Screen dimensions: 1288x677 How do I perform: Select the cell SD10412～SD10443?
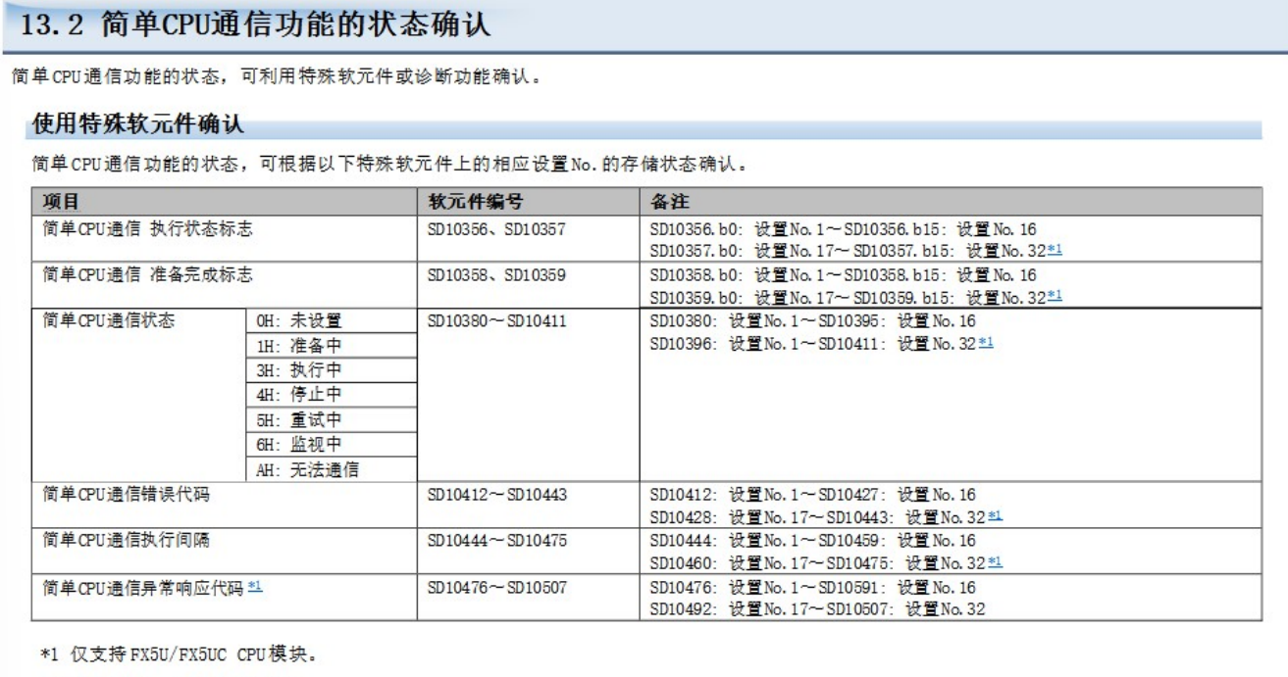point(498,495)
